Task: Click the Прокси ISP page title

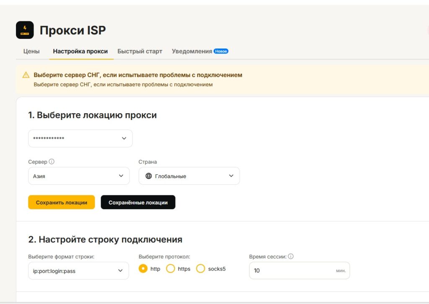Action: coord(73,30)
